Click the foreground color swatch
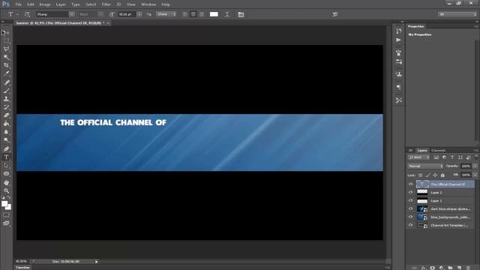Image resolution: width=480 pixels, height=270 pixels. point(4,204)
